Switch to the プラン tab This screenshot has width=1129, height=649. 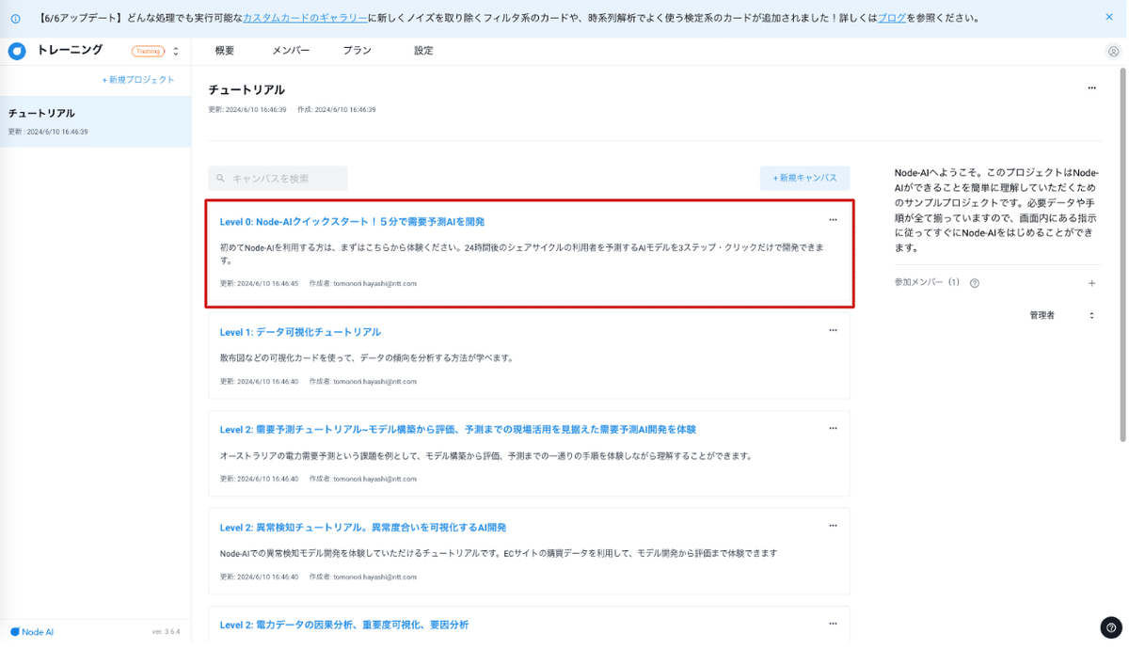pyautogui.click(x=357, y=51)
